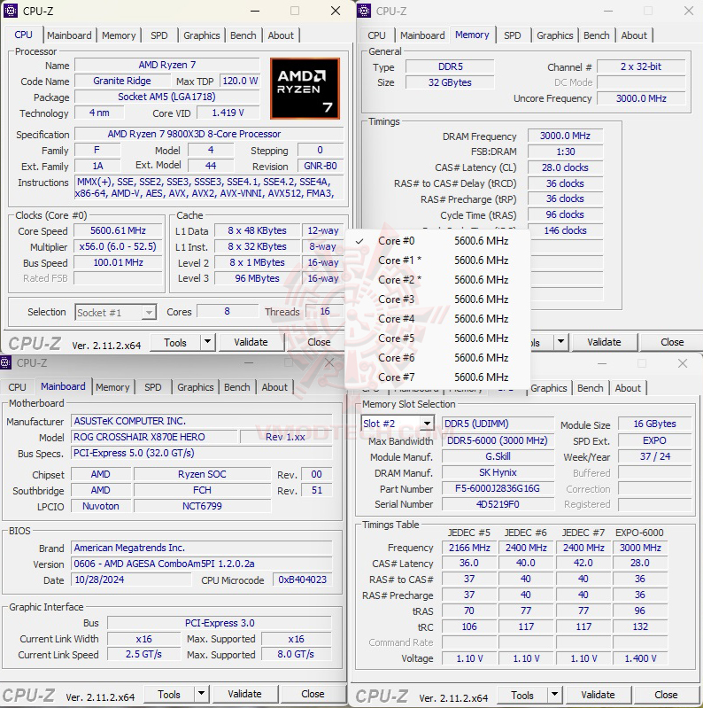Click the AMD Ryzen 7 processor logo
Image resolution: width=703 pixels, height=708 pixels.
pyautogui.click(x=305, y=89)
